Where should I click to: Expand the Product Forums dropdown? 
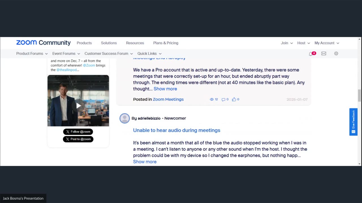(32, 54)
